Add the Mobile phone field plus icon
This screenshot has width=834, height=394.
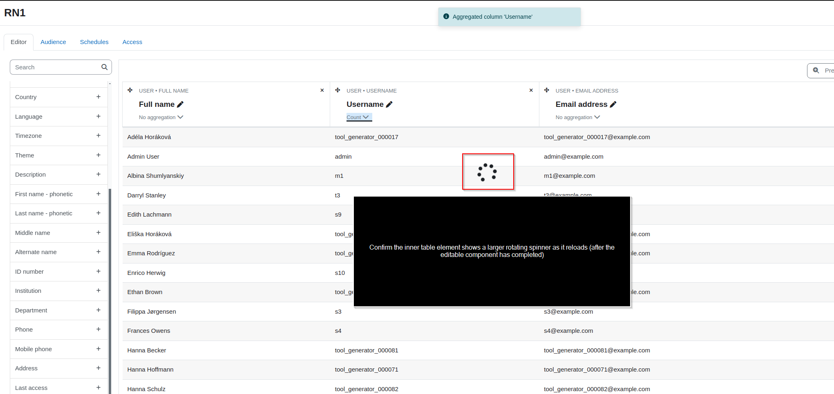pyautogui.click(x=98, y=349)
